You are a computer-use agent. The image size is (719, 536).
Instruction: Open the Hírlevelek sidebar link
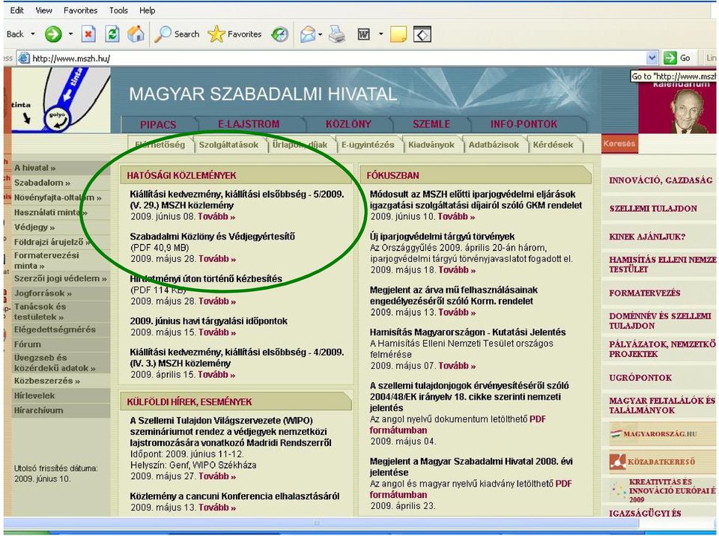34,395
